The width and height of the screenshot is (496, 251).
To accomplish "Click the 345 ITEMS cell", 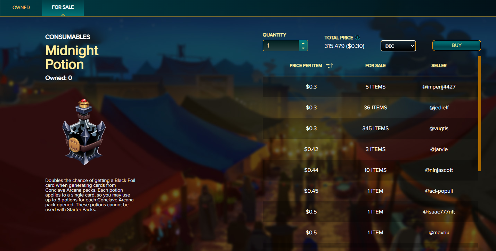I will [x=375, y=128].
